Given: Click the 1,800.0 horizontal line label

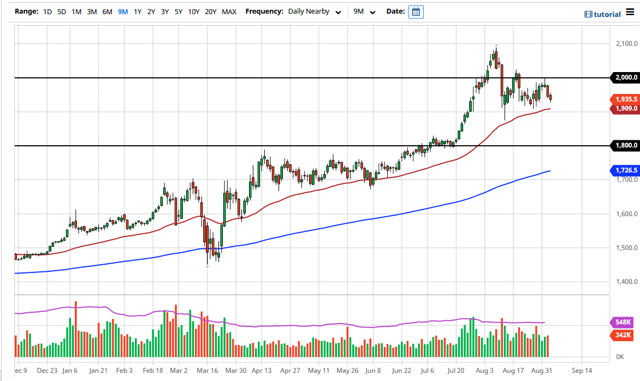Looking at the screenshot, I should tap(625, 146).
